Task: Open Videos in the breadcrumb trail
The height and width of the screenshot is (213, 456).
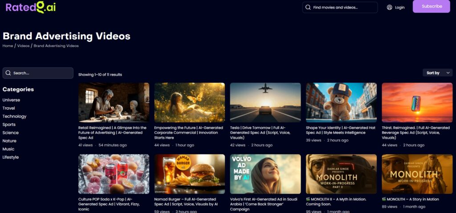Action: (x=23, y=46)
